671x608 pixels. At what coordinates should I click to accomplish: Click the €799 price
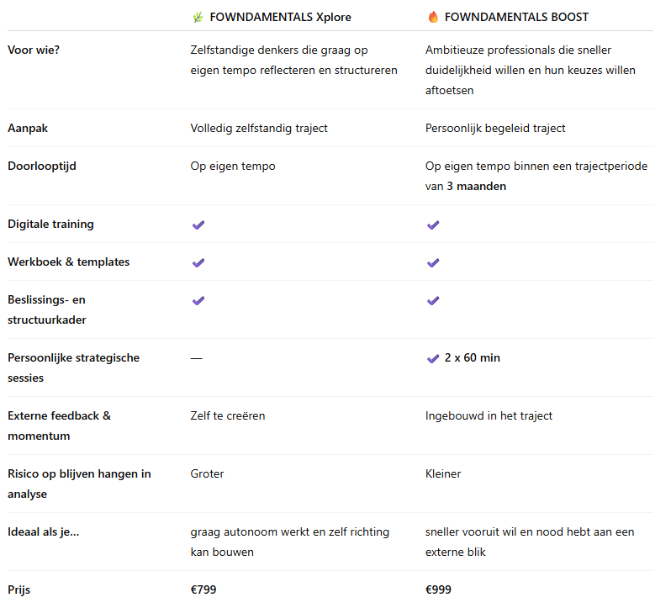[x=203, y=589]
